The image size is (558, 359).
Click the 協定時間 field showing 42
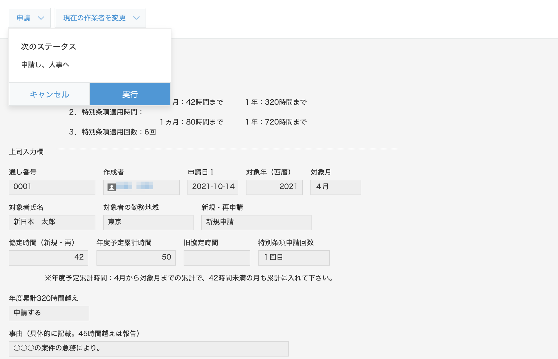(x=49, y=258)
